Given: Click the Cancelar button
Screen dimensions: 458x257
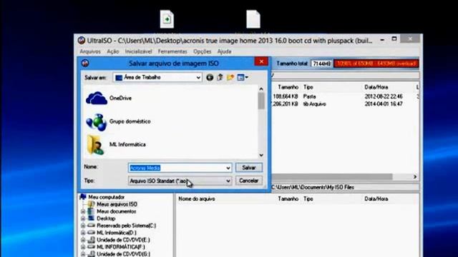Looking at the screenshot, I should 249,181.
